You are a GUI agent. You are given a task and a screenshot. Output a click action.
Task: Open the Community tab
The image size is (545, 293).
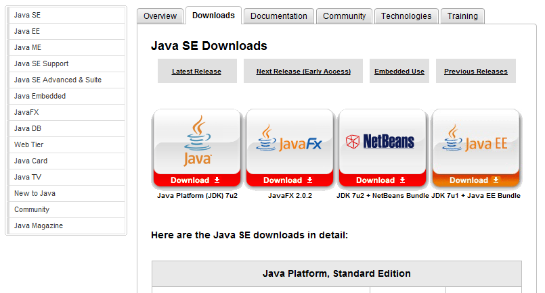coord(344,16)
